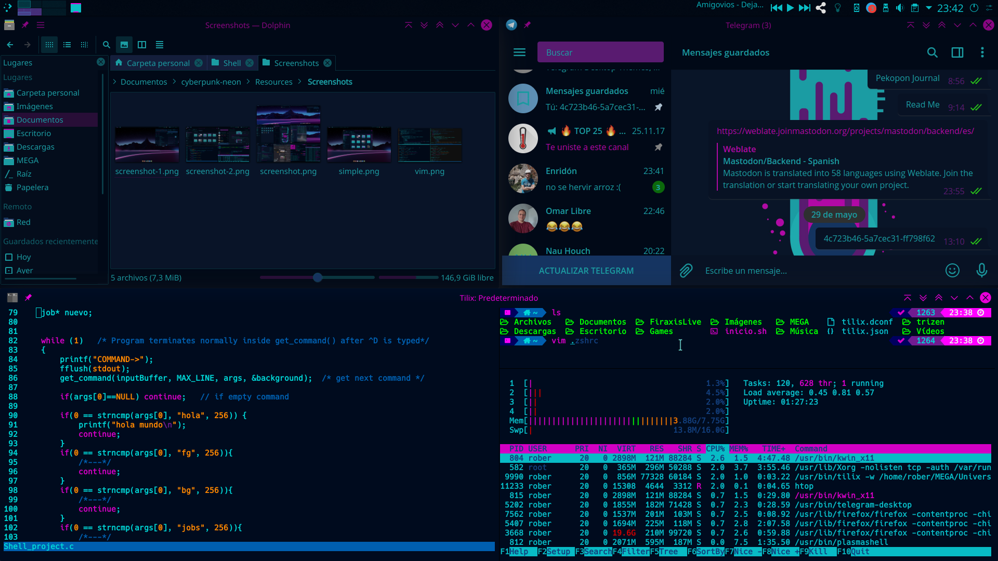Go back in Dolphin navigation
The height and width of the screenshot is (561, 998).
(10, 45)
